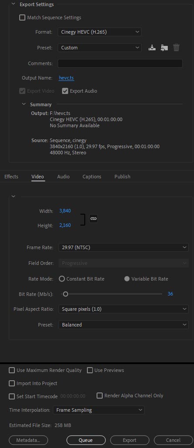194x448 pixels.
Task: Enable Match Sequence Settings checkbox
Action: click(x=22, y=18)
